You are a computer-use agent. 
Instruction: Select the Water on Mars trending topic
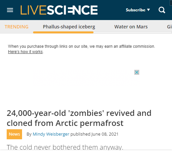point(131,27)
